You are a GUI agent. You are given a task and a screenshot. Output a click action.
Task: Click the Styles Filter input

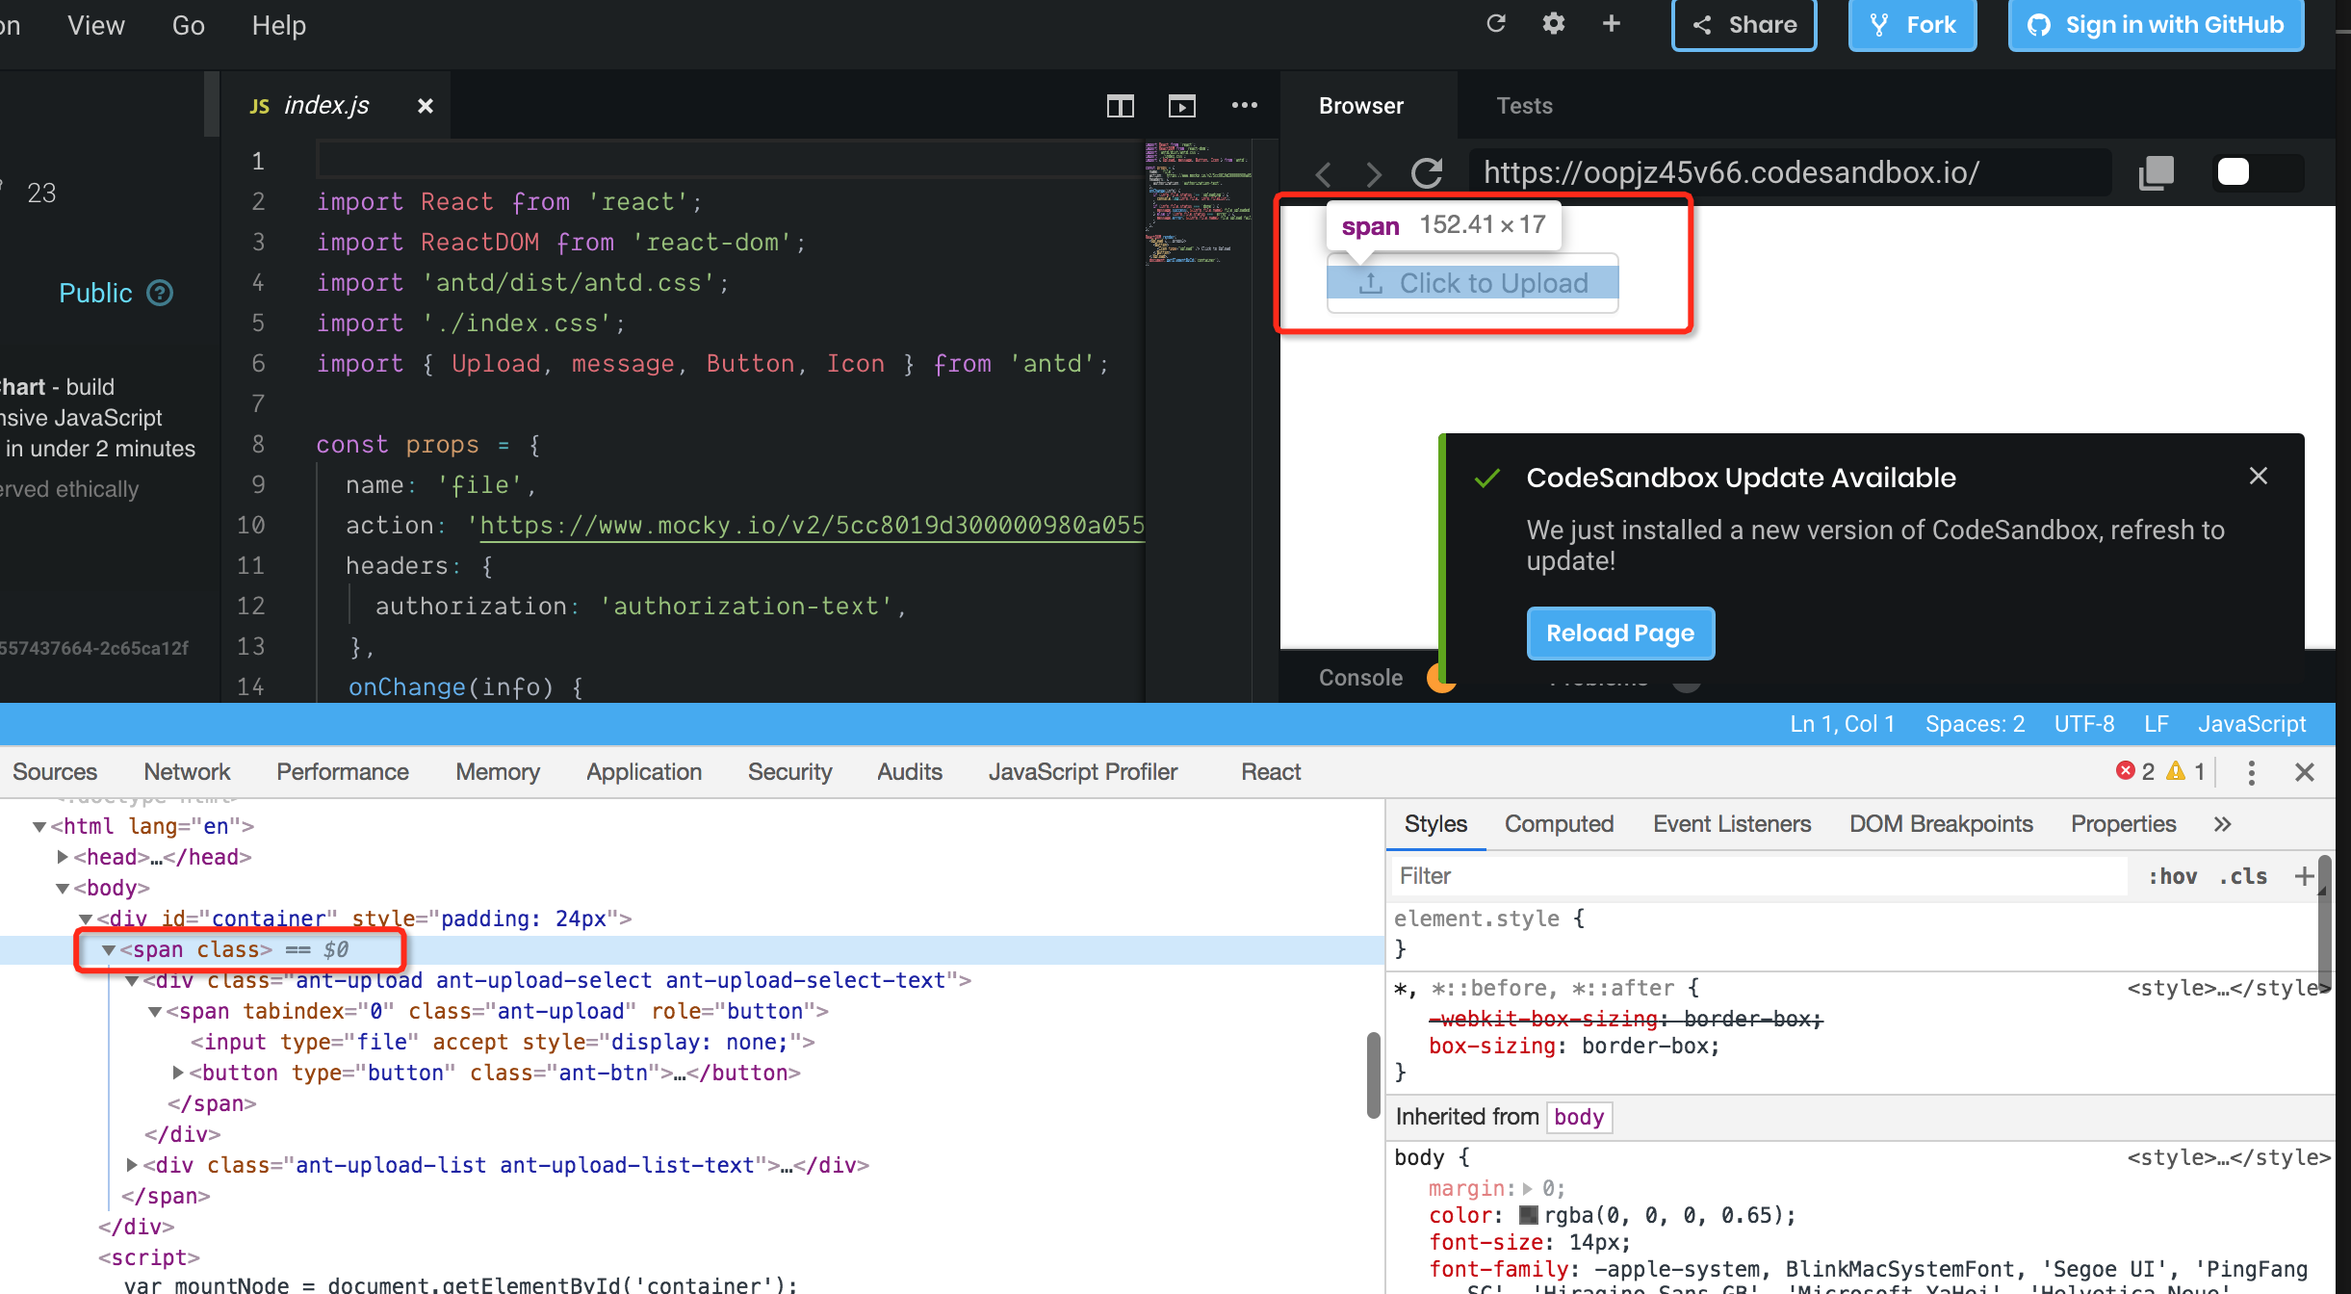coord(1758,876)
